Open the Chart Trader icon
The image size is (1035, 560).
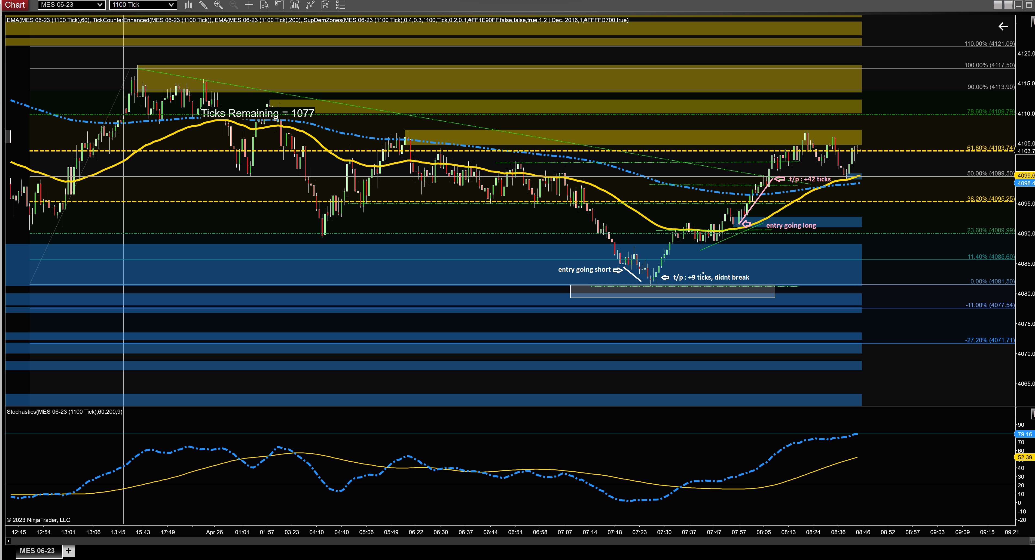pos(279,5)
